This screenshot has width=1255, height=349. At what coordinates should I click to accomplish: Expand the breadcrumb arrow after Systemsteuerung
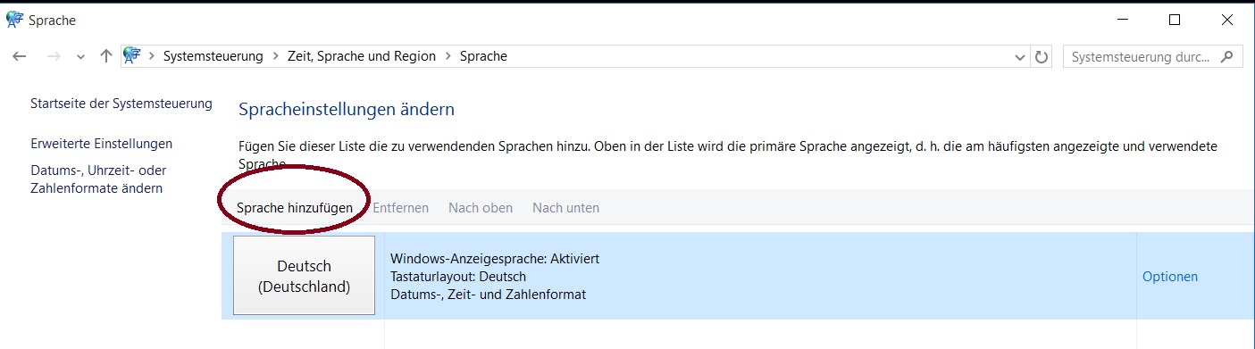point(276,57)
